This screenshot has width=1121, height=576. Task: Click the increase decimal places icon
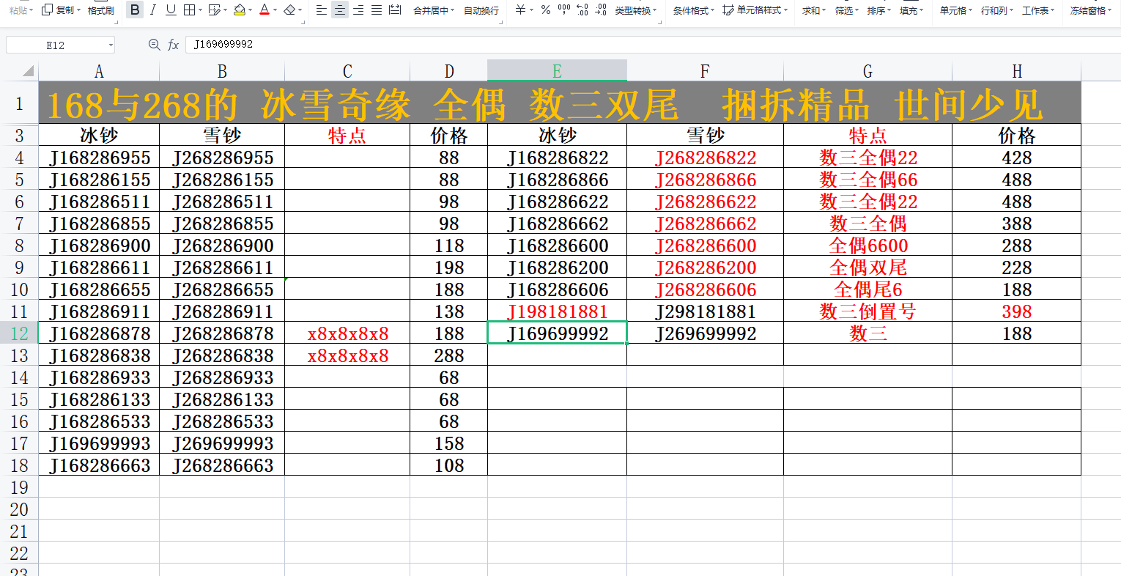point(582,10)
